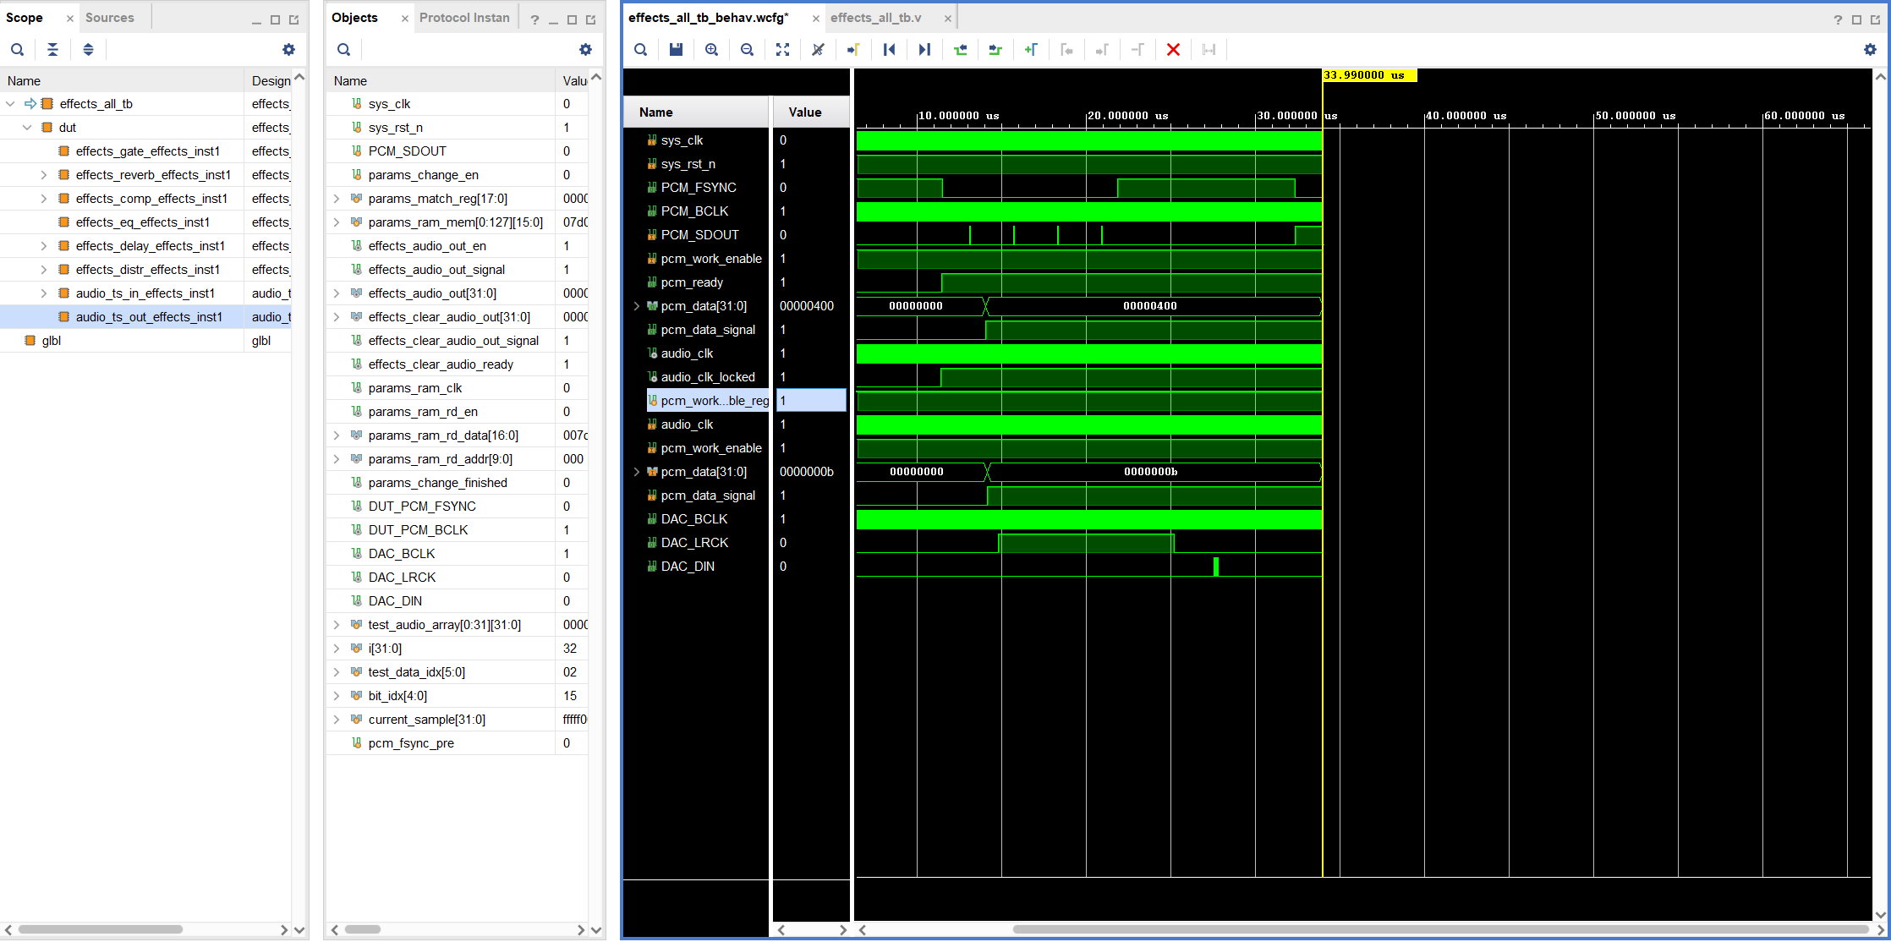The width and height of the screenshot is (1891, 942).
Task: Jump to the last time
Action: (924, 50)
